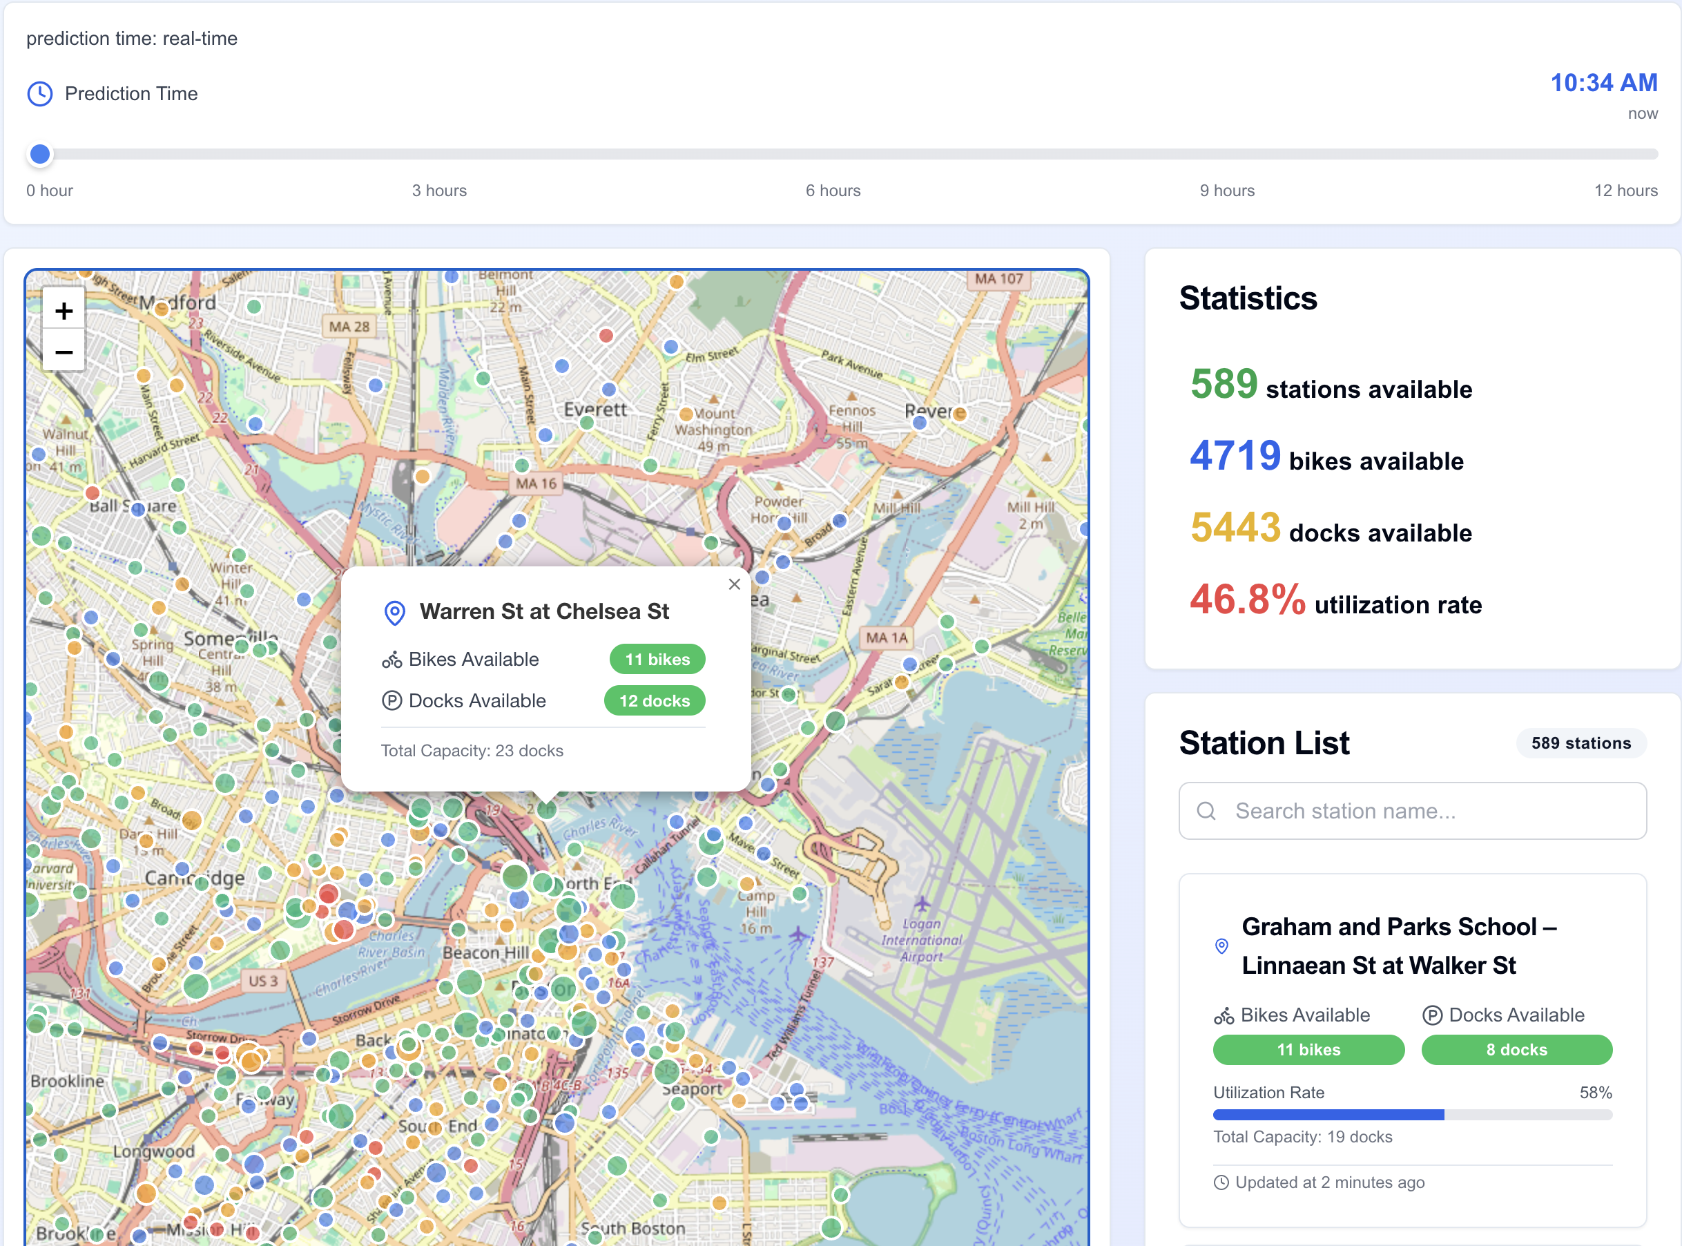Click the 12 docks badge in popup
This screenshot has height=1246, width=1682.
coord(654,700)
